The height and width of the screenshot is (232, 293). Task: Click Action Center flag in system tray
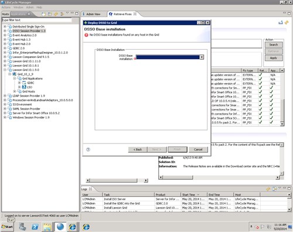pos(263,227)
